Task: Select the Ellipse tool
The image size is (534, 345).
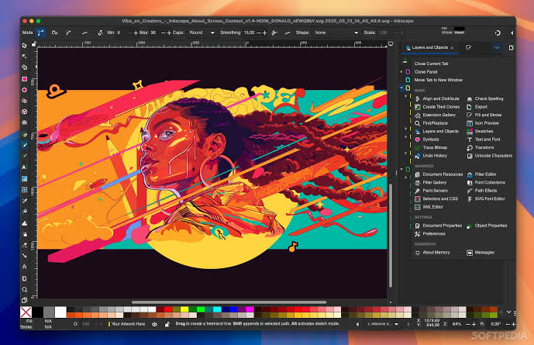Action: pos(24,90)
